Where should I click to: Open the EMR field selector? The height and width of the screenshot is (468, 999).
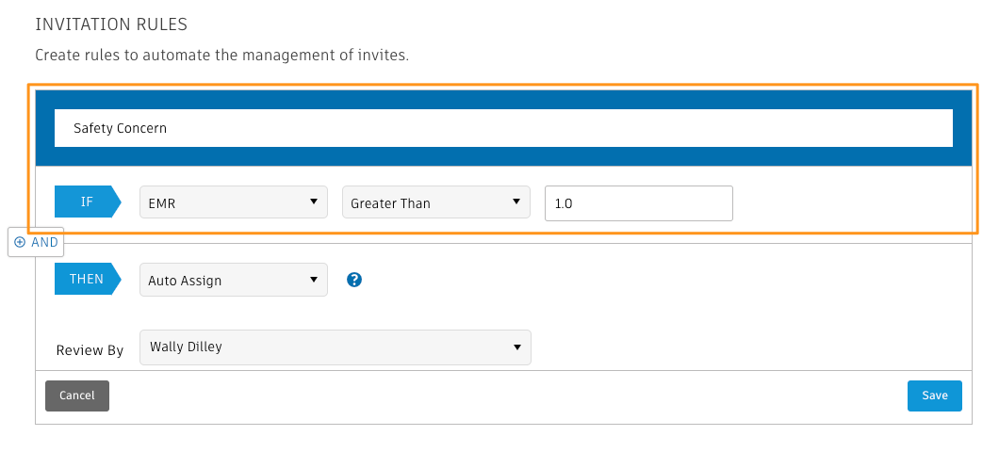pyautogui.click(x=234, y=202)
